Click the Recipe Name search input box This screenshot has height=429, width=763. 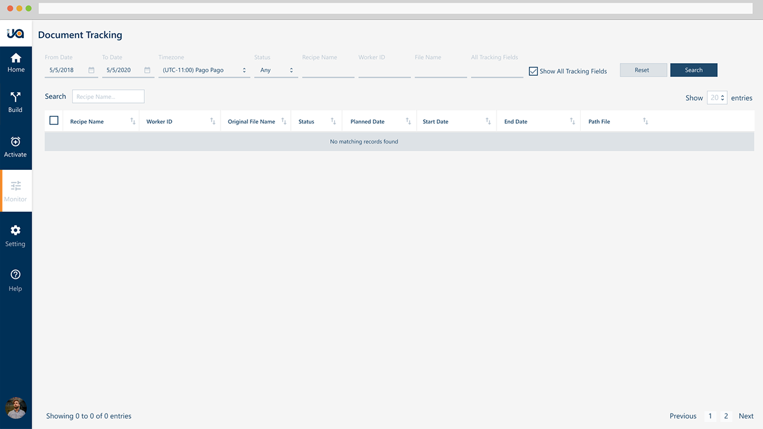point(108,97)
